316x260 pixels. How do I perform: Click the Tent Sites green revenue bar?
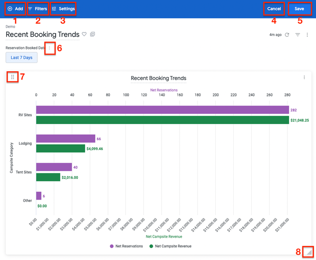point(48,177)
